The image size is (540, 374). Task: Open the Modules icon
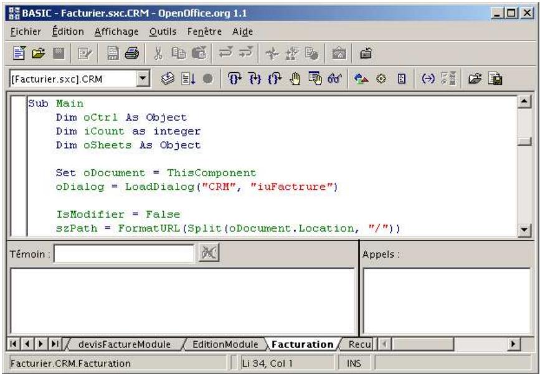click(x=401, y=79)
